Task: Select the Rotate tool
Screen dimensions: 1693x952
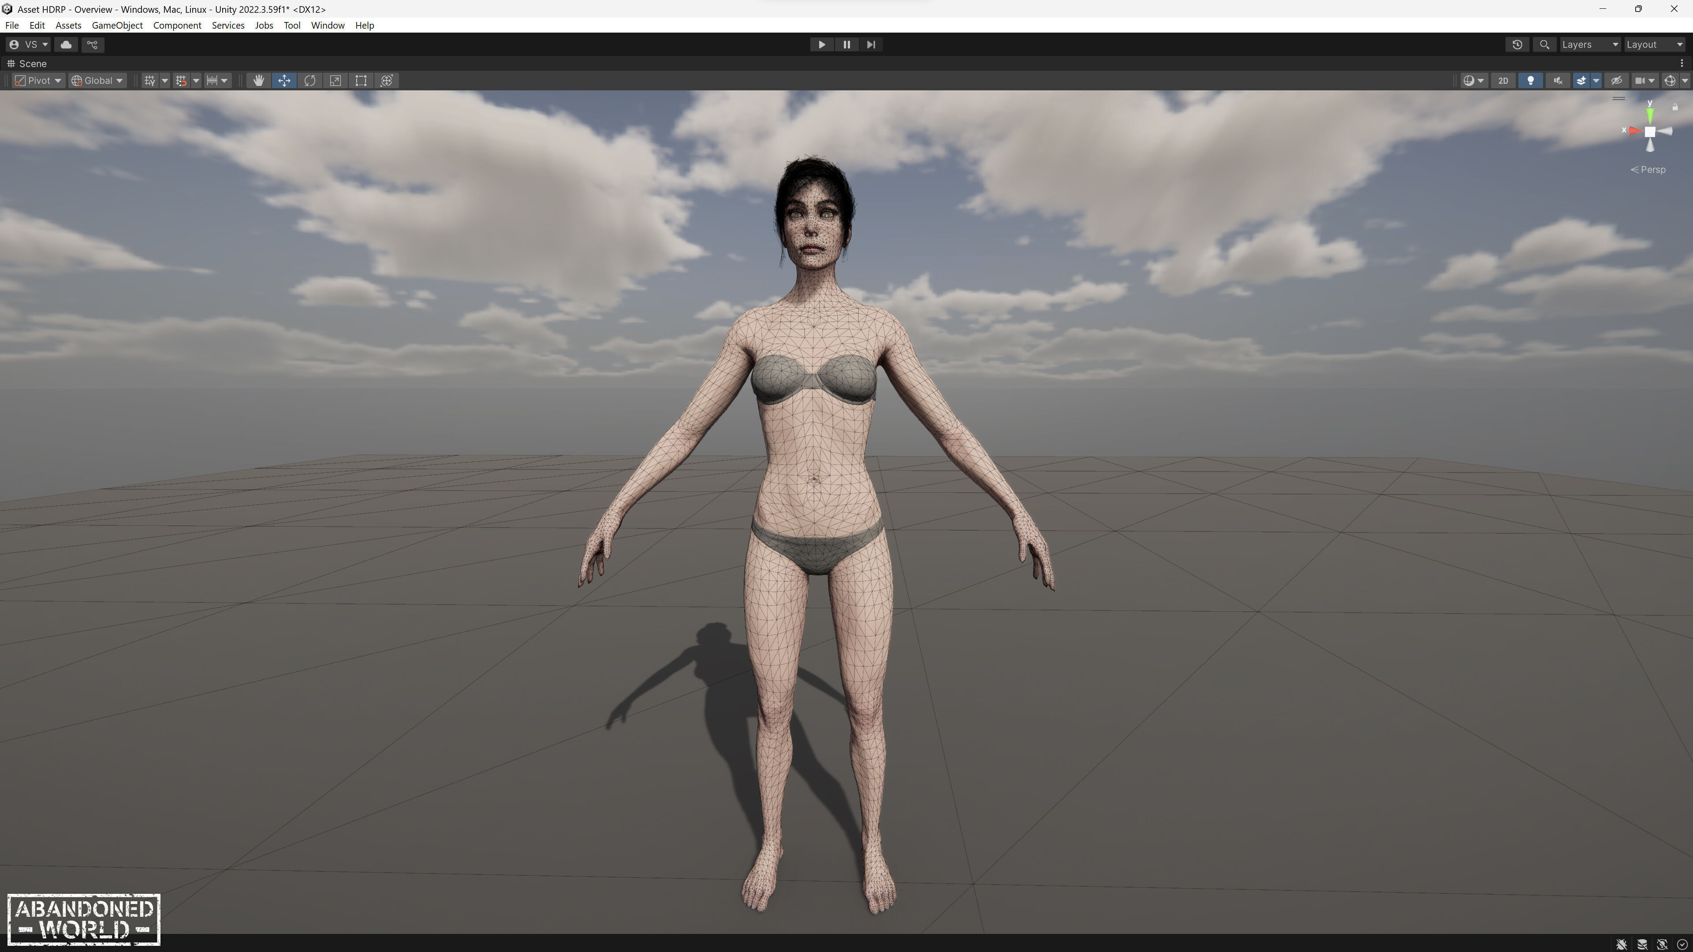Action: pyautogui.click(x=310, y=80)
